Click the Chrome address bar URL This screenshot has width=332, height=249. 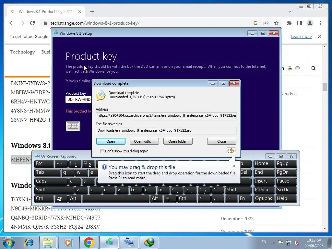[x=95, y=23]
